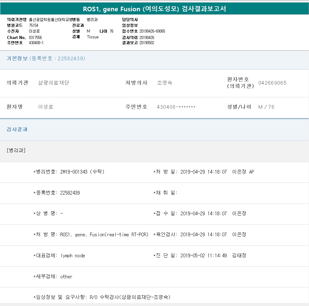
Task: Click the 환자명 value 이성로
Action: click(46, 107)
